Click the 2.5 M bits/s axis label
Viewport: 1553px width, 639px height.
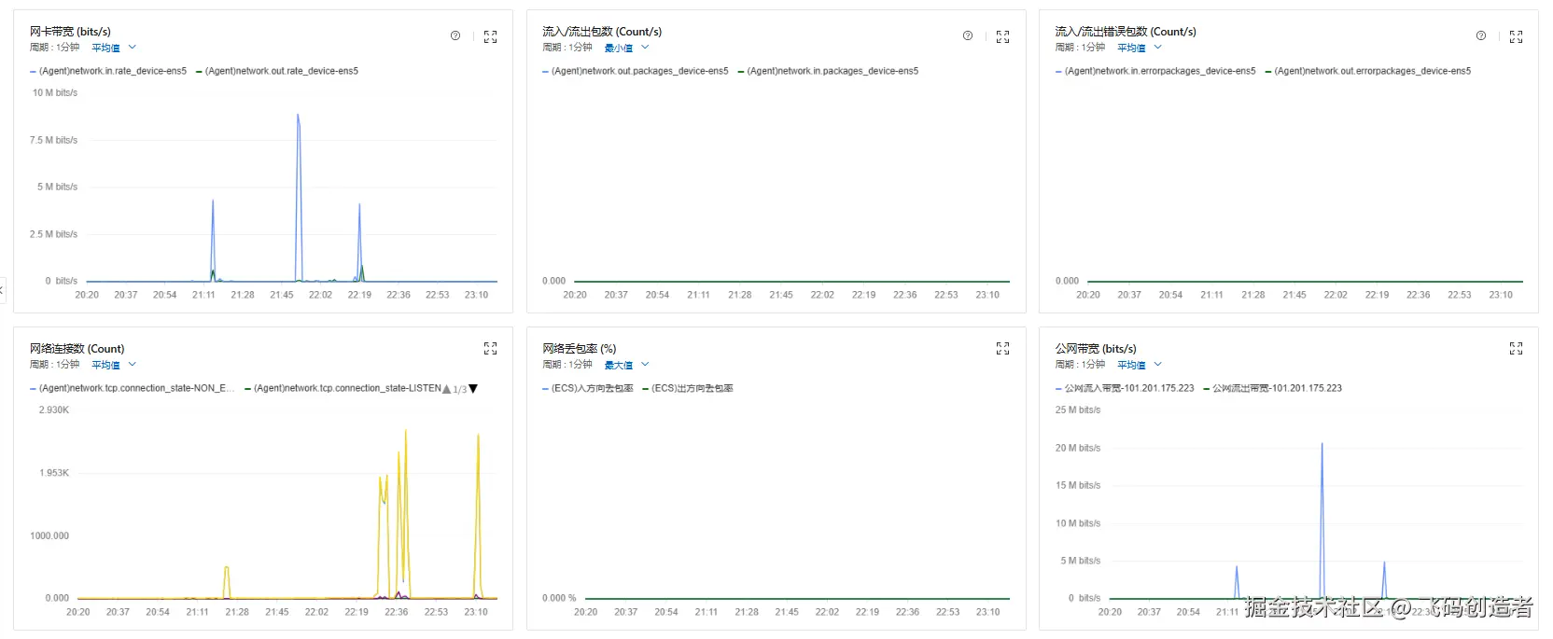[x=53, y=234]
